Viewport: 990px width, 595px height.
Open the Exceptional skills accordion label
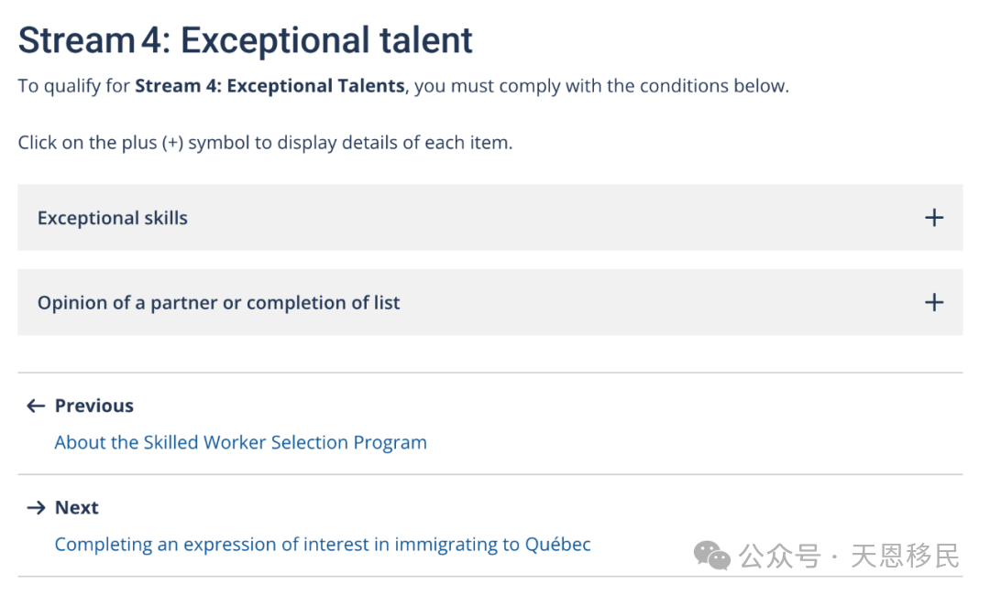coord(113,218)
